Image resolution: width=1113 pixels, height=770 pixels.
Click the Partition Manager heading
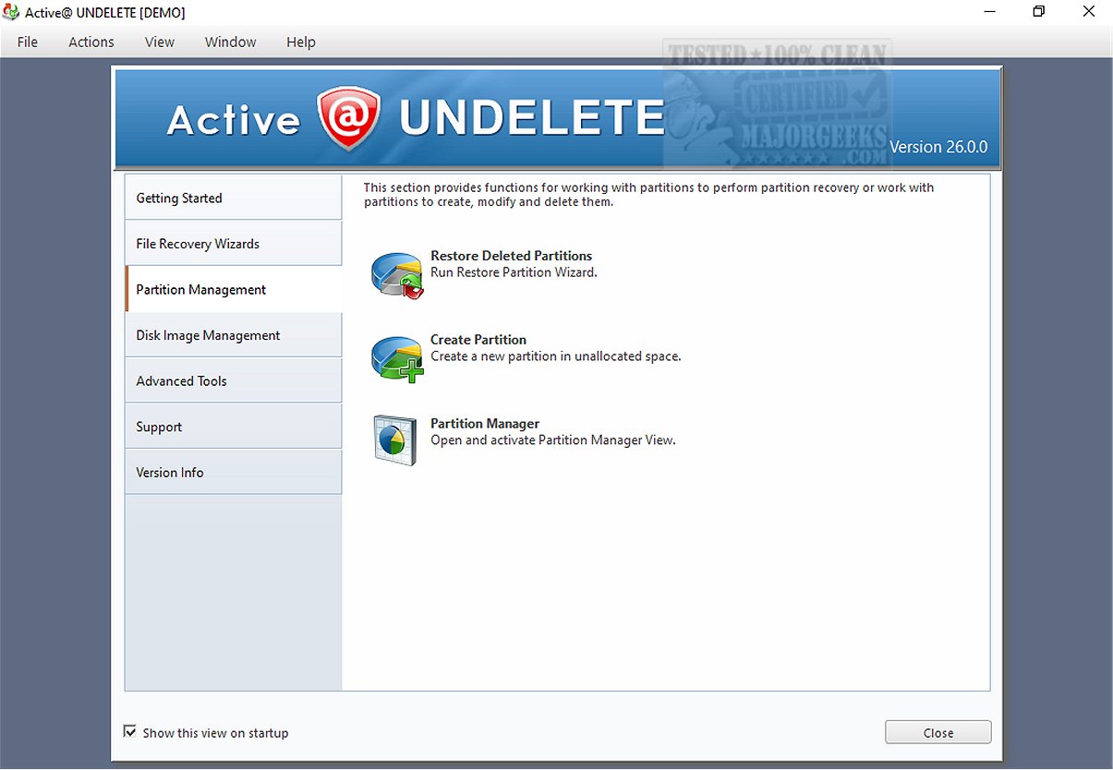485,424
